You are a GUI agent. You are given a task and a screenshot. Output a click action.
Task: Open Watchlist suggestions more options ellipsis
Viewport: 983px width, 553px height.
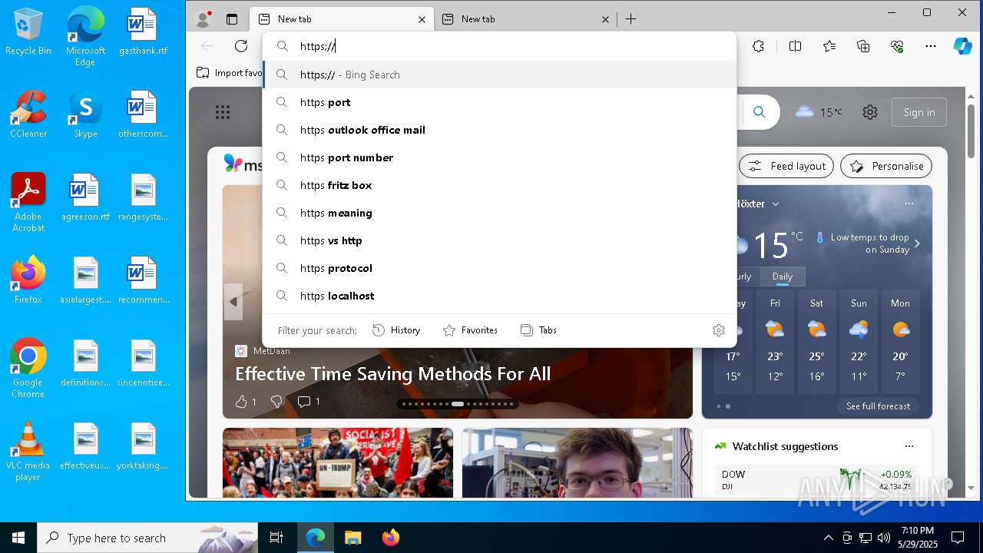(x=909, y=446)
